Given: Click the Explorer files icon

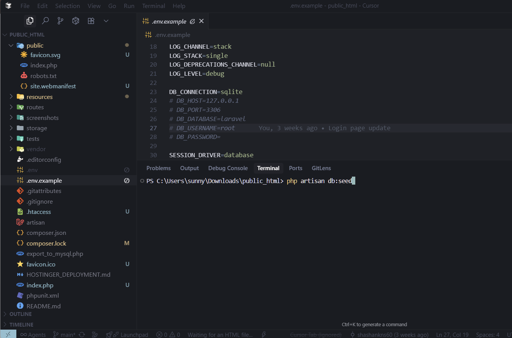Looking at the screenshot, I should point(30,21).
